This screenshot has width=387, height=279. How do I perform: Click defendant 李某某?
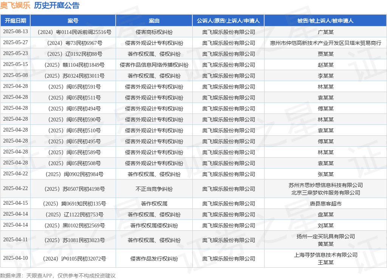tap(325, 76)
